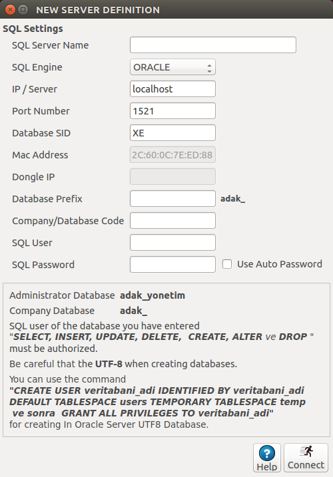Screen dimensions: 333x477
Task: Click the Database SID field with XE
Action: tap(172, 133)
